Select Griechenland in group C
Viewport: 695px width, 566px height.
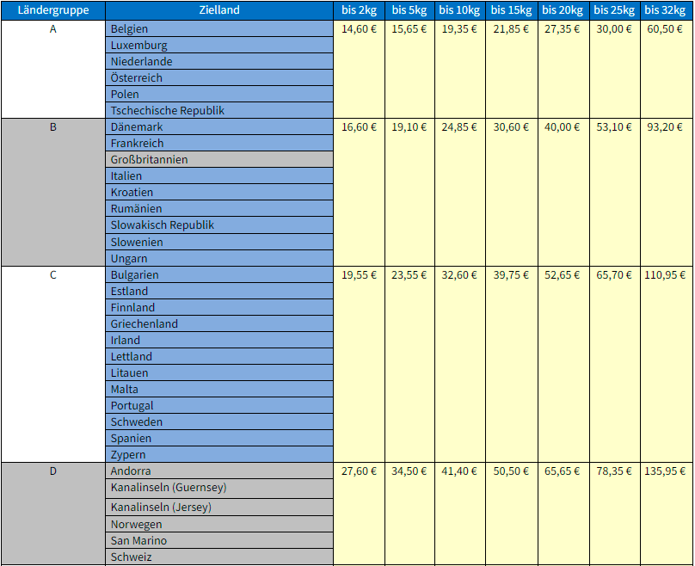click(x=218, y=324)
